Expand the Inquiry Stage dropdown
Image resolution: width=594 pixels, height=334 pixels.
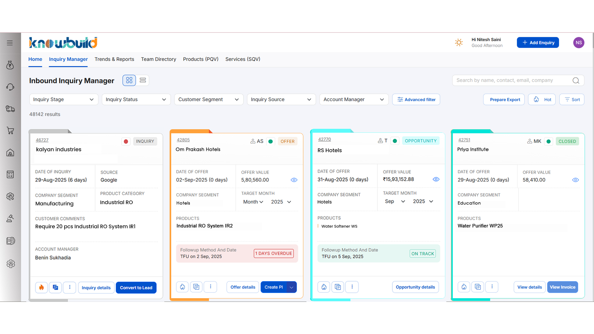[x=63, y=100]
